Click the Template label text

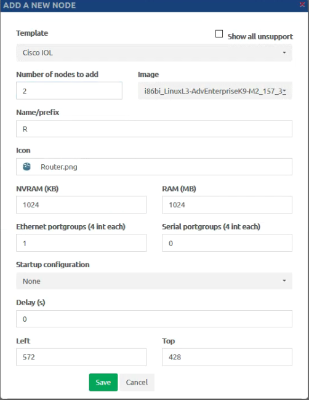click(x=32, y=33)
